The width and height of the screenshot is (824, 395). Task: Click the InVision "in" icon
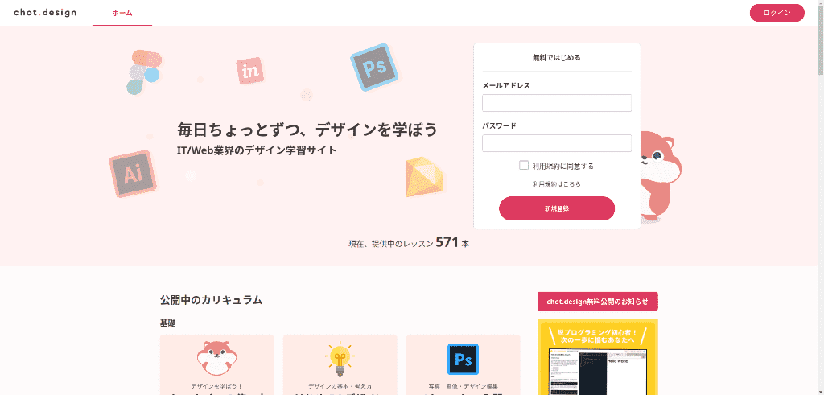pyautogui.click(x=251, y=72)
